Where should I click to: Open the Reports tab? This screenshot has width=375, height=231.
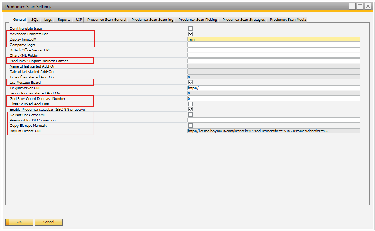[64, 20]
